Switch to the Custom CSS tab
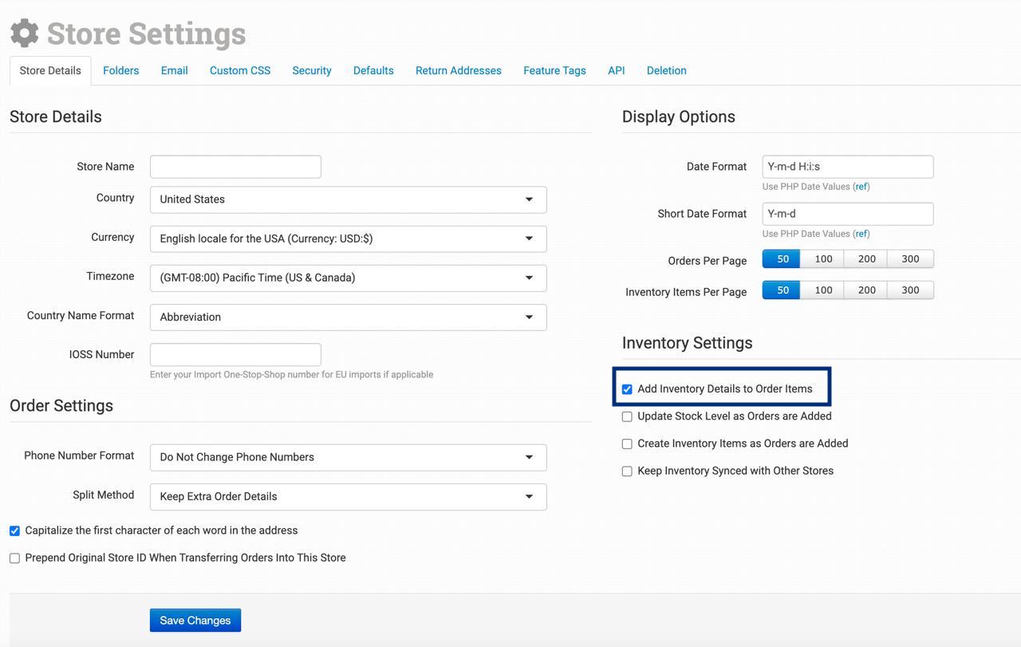 click(240, 70)
